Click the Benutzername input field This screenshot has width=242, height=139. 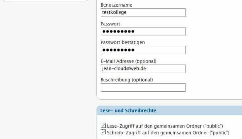143,13
